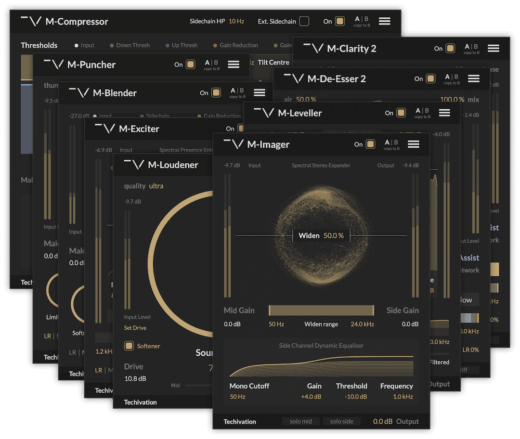Switch A|B state in M-Compressor
The height and width of the screenshot is (439, 520).
coord(362,19)
